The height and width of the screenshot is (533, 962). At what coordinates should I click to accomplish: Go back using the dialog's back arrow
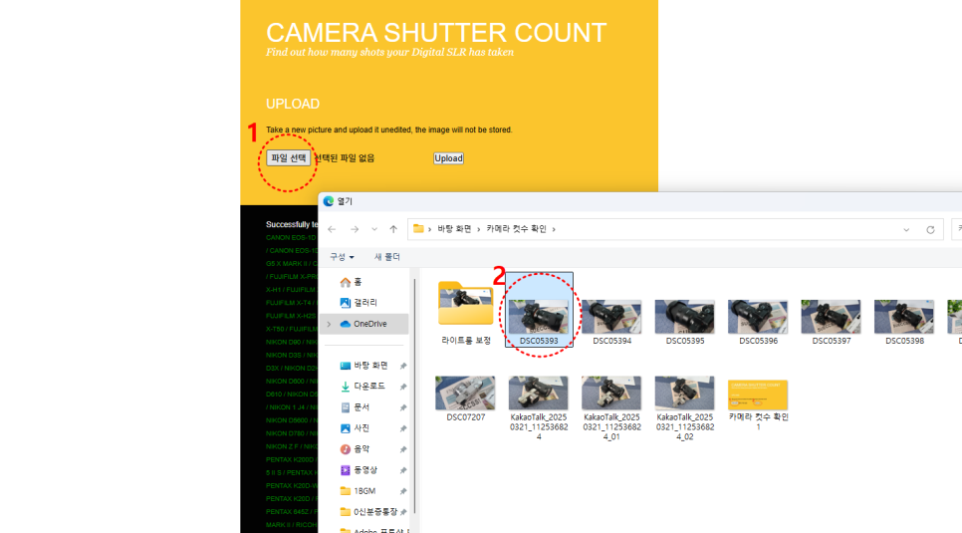click(x=332, y=229)
